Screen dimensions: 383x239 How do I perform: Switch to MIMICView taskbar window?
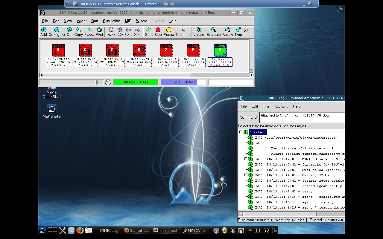point(196,230)
